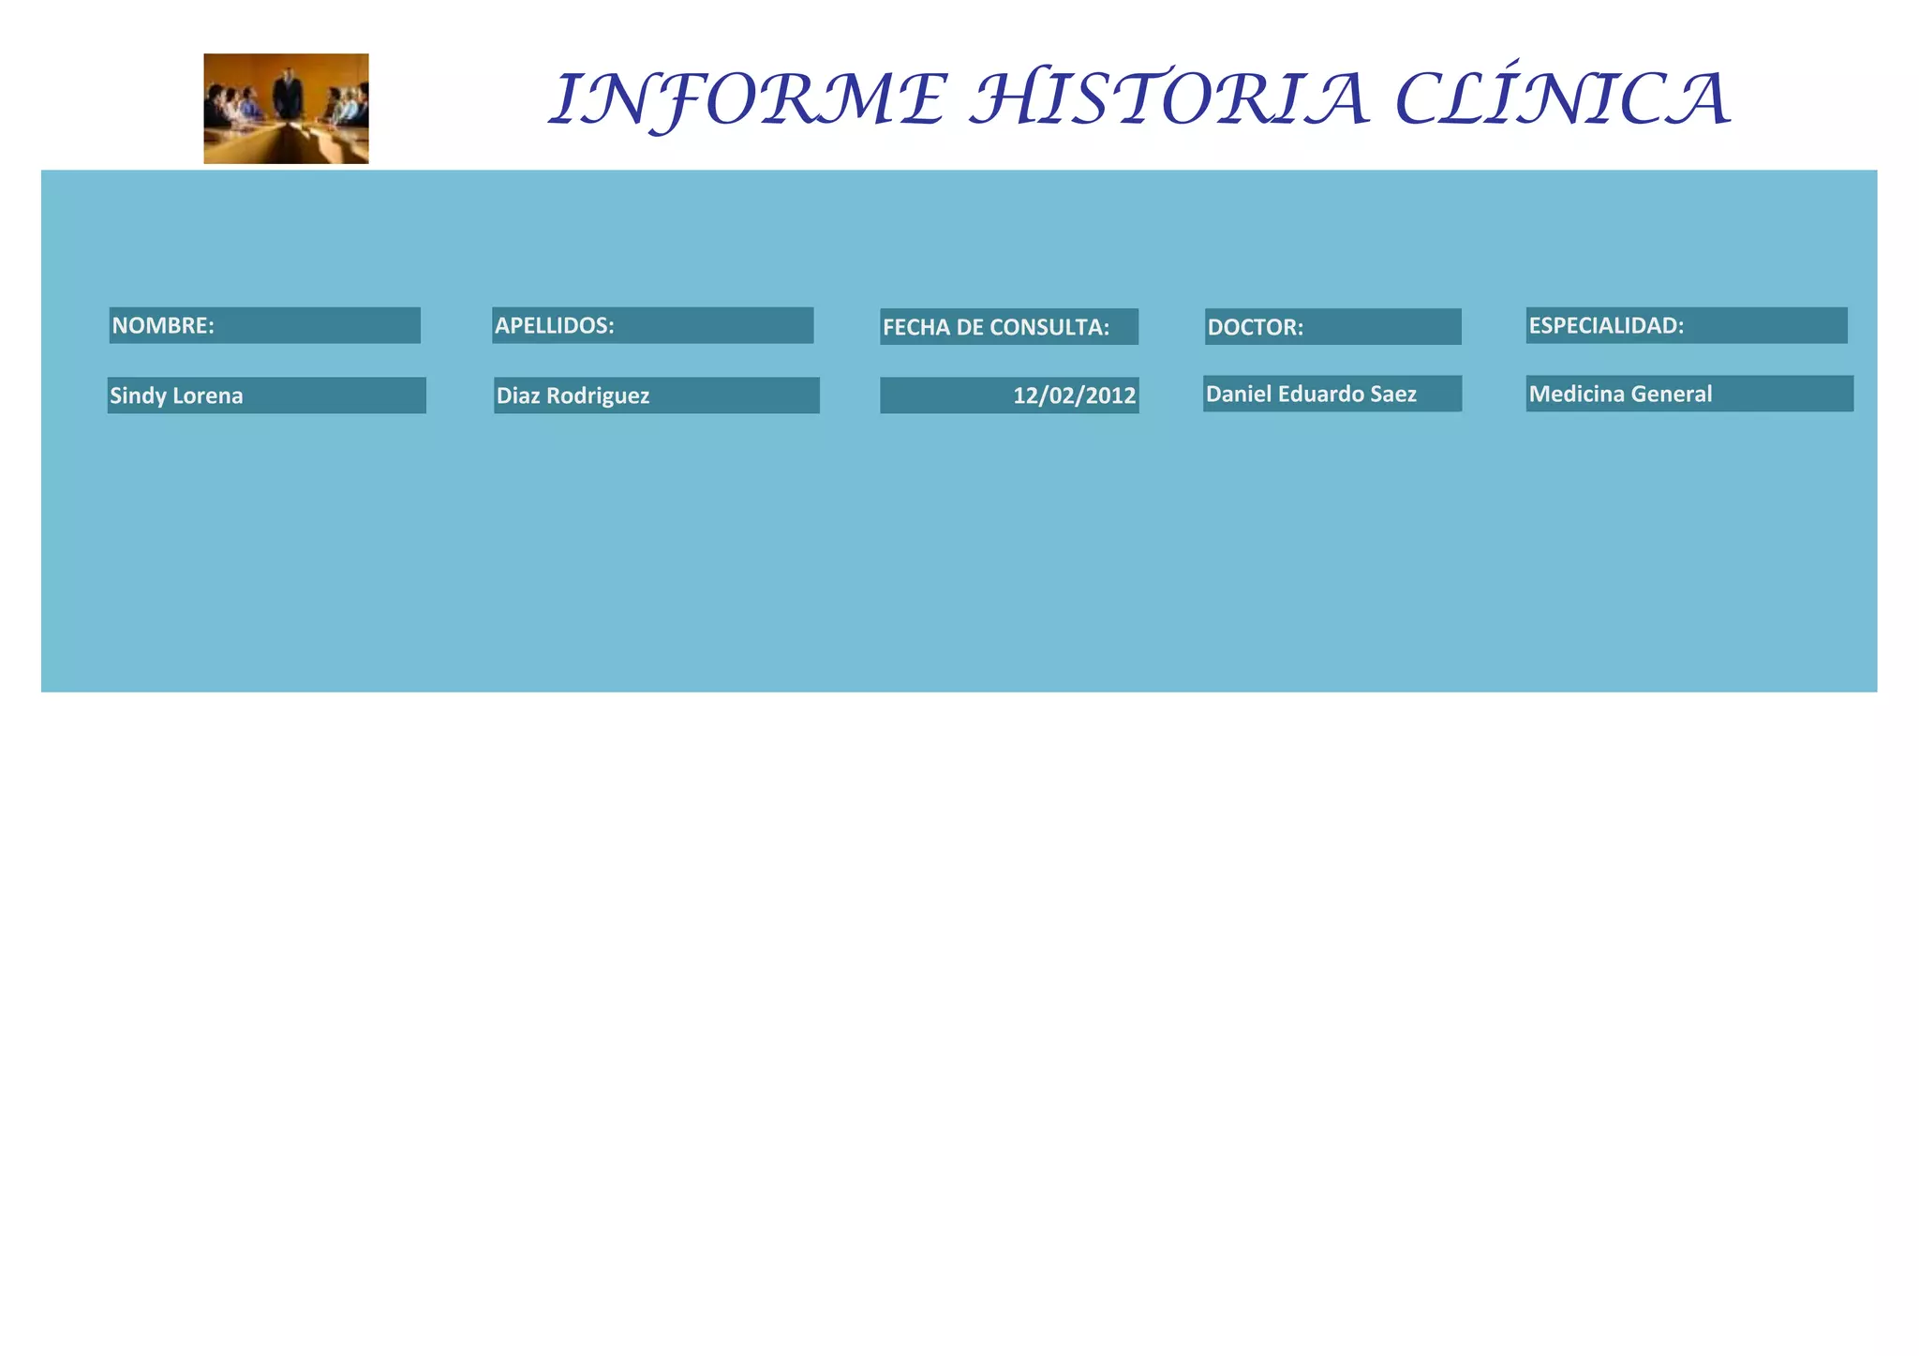Viewport: 1919px width, 1356px height.
Task: Click the word INFORME in heading
Action: tap(747, 99)
